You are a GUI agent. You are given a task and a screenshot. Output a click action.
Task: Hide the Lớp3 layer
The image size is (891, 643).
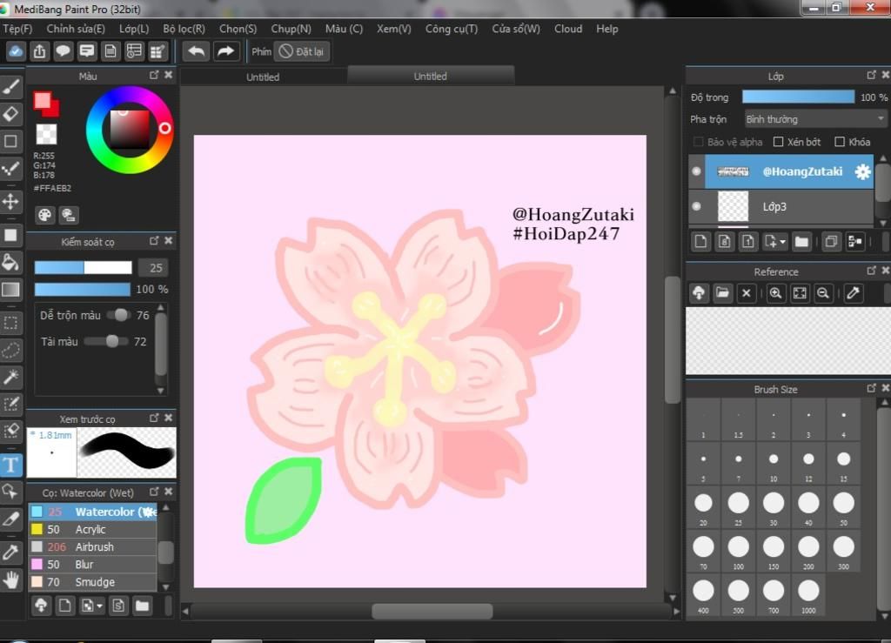pyautogui.click(x=697, y=207)
